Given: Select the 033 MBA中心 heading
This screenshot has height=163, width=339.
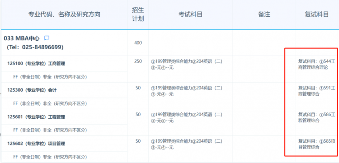Looking at the screenshot, I should pos(22,38).
